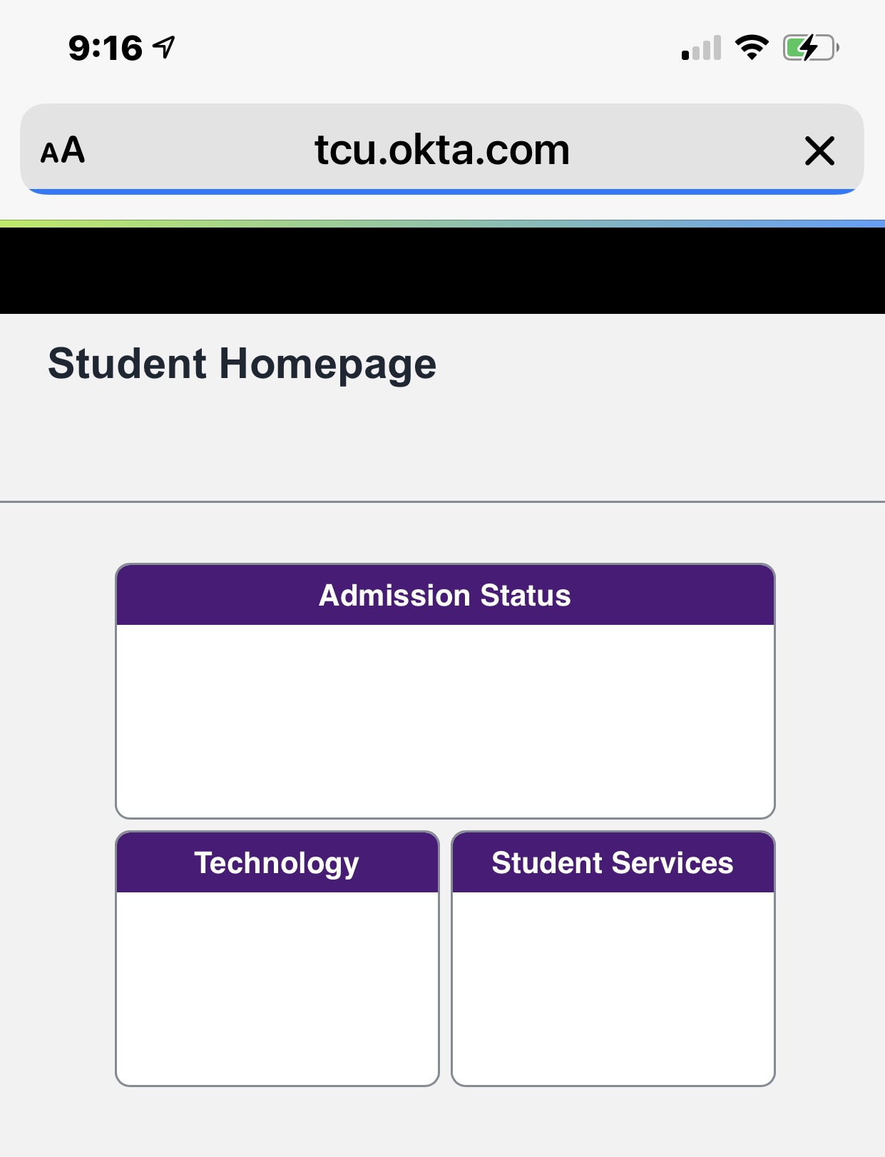
Task: Stop page loading with the X icon
Action: point(819,151)
